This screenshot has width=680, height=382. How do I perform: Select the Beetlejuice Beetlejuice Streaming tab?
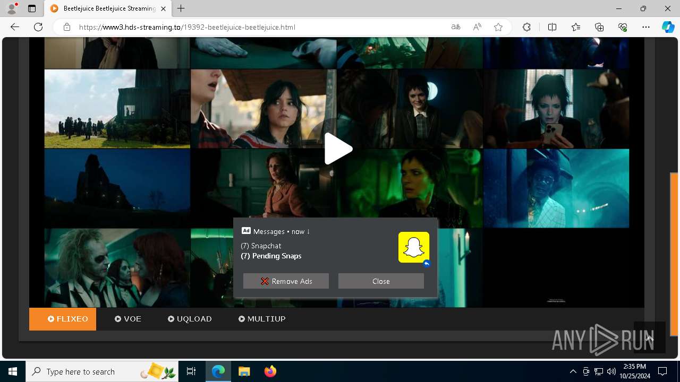pyautogui.click(x=108, y=8)
